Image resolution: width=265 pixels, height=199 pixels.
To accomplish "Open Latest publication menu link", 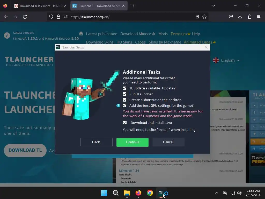I will click(x=101, y=34).
